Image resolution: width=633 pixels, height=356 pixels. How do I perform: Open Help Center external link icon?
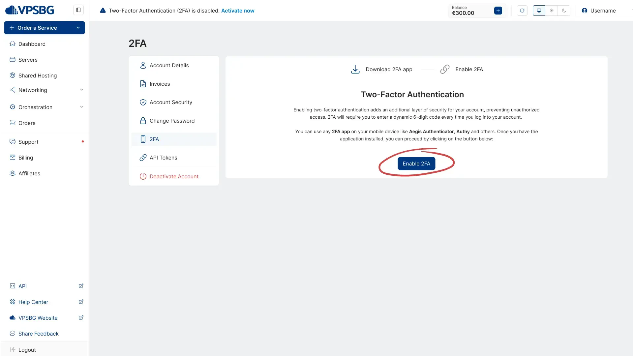pyautogui.click(x=81, y=302)
